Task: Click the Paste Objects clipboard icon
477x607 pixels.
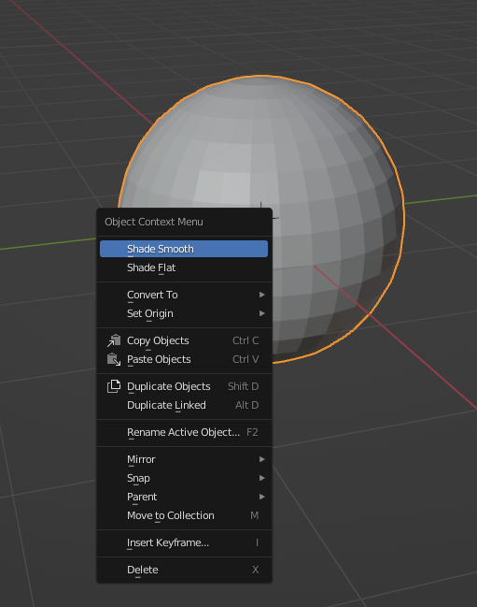Action: pos(114,359)
